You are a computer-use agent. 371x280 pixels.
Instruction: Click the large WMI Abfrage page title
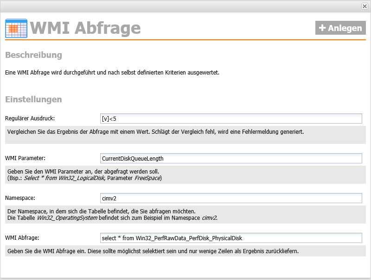click(x=86, y=28)
